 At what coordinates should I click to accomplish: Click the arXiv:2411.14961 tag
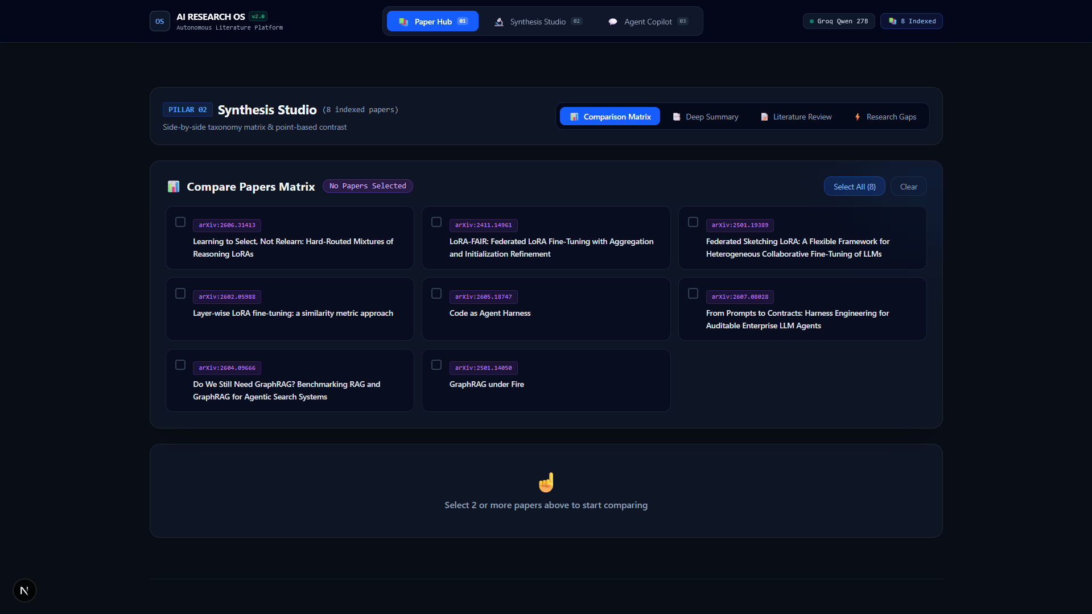484,225
